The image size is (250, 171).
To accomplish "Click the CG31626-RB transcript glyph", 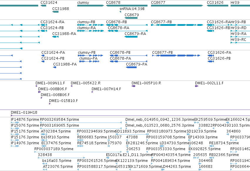I will pos(210,31).
